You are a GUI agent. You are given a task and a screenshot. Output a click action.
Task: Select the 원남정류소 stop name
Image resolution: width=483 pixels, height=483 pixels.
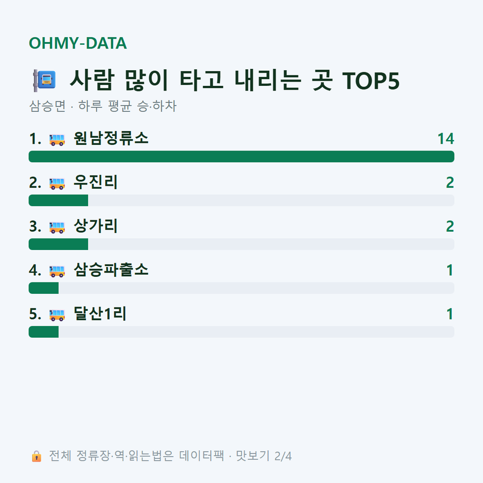(111, 138)
